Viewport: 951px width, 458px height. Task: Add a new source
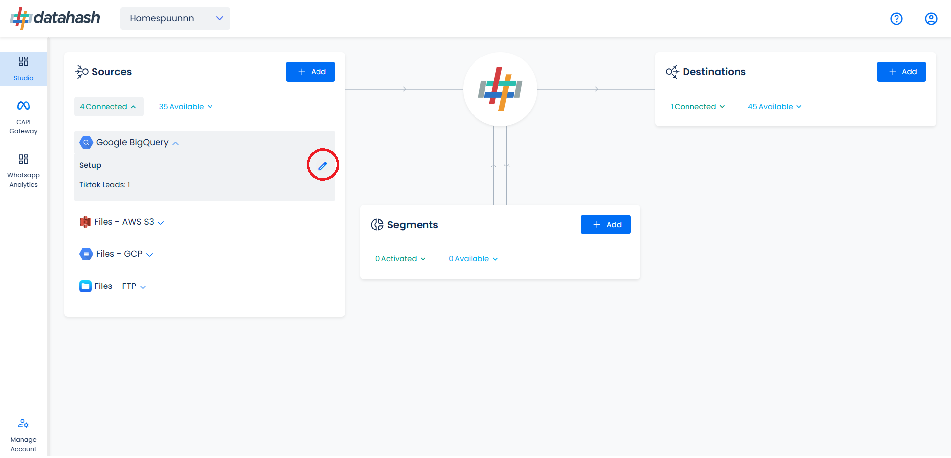click(x=311, y=72)
